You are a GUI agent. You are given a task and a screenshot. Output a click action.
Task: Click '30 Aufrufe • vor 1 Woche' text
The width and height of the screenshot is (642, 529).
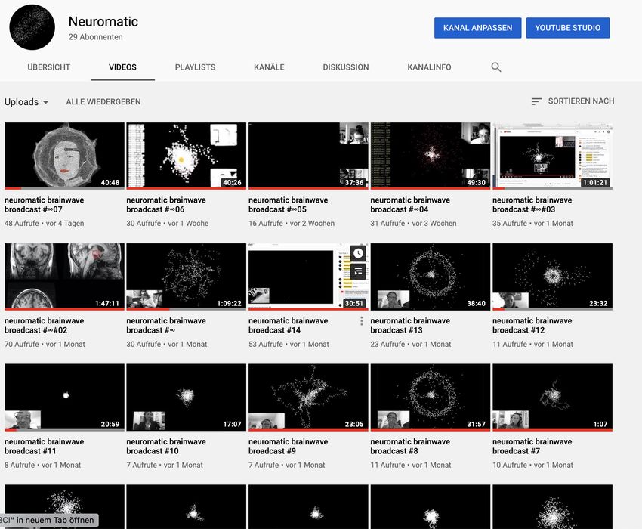168,224
